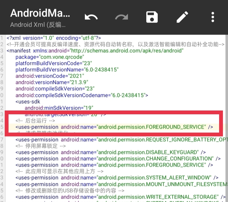Image resolution: width=228 pixels, height=202 pixels.
Task: Tap the membership comment line 2
Action: (x=116, y=44)
